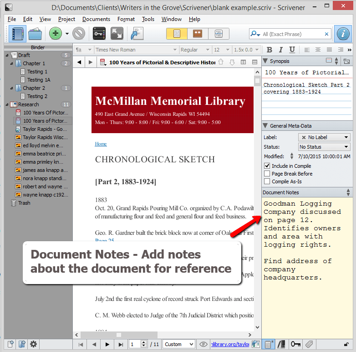Toggle italic formatting
This screenshot has width=356, height=352.
point(280,50)
